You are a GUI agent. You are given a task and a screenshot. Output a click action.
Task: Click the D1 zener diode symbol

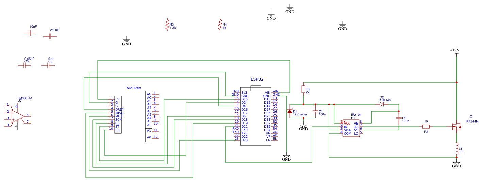point(289,111)
